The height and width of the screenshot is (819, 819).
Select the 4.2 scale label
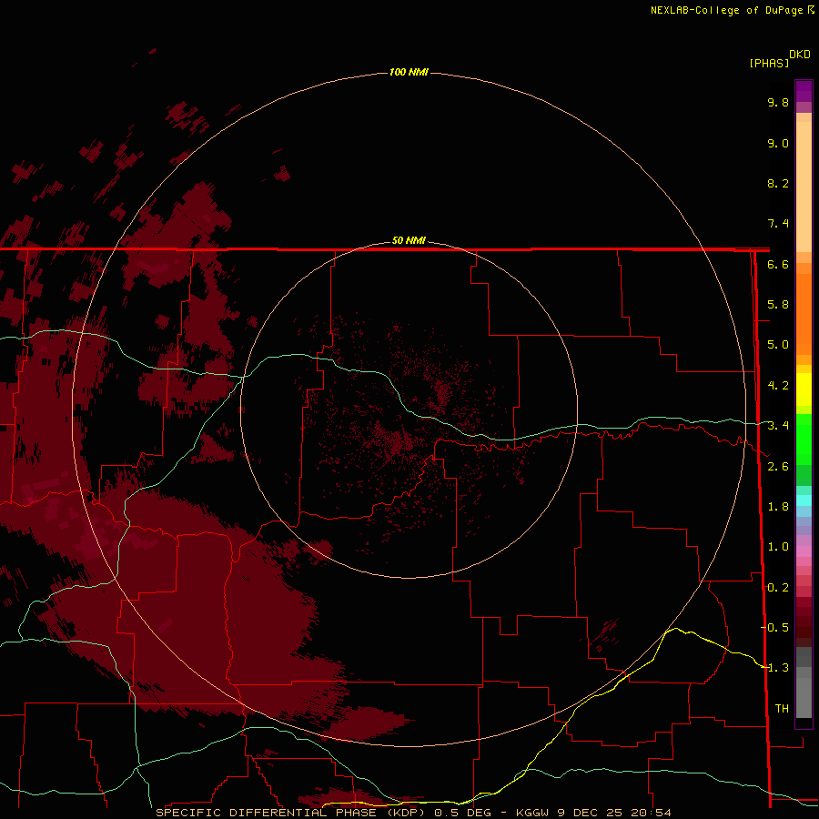[778, 386]
